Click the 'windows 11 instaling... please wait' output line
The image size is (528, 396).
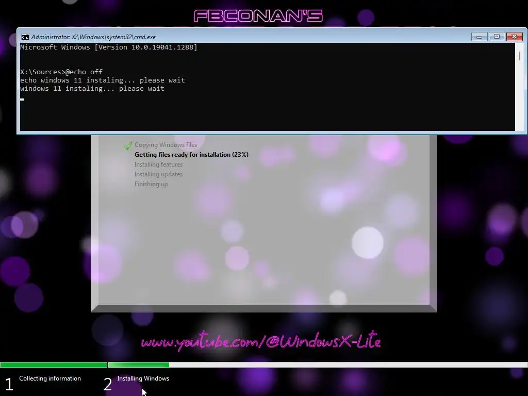92,89
